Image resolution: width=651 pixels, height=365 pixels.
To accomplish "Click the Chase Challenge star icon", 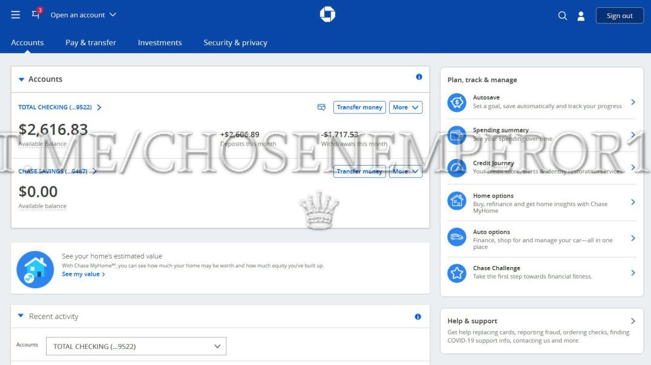I will (457, 273).
